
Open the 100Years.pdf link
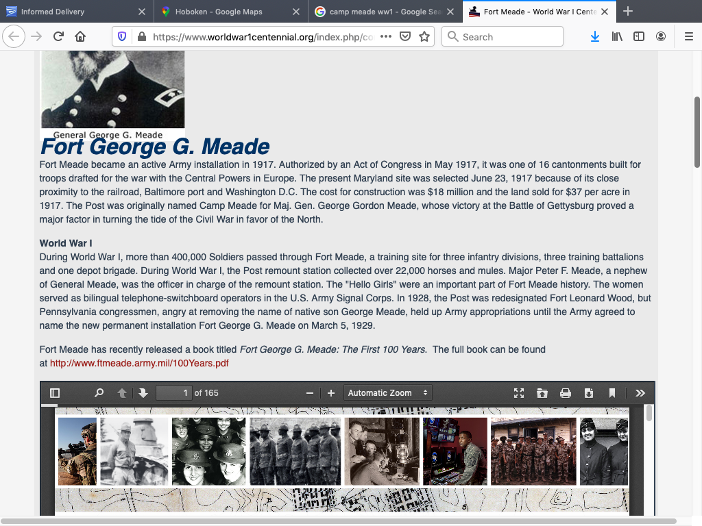pos(139,363)
